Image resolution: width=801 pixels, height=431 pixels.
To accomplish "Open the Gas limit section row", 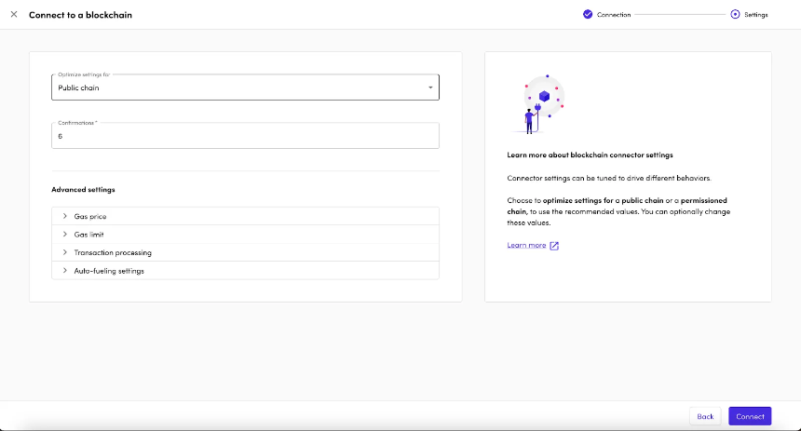I will click(x=245, y=235).
